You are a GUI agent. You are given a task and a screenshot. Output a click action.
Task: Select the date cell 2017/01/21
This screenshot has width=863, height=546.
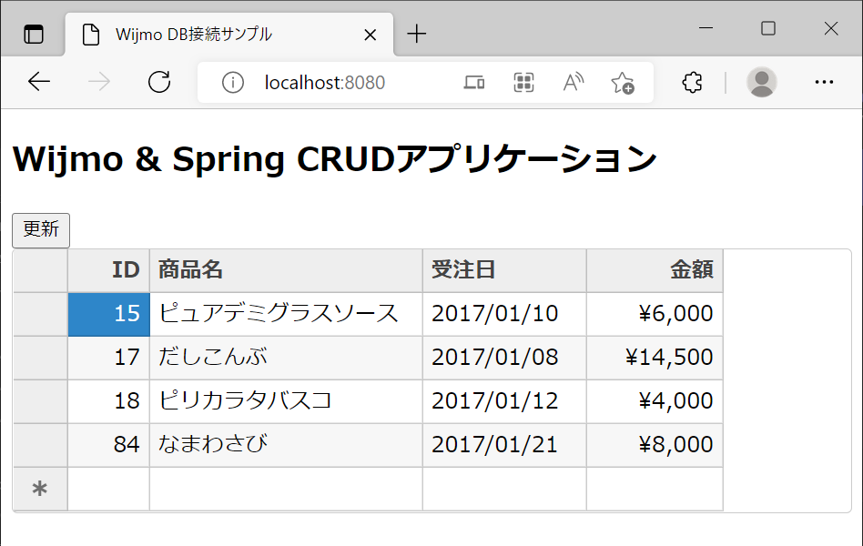(504, 445)
